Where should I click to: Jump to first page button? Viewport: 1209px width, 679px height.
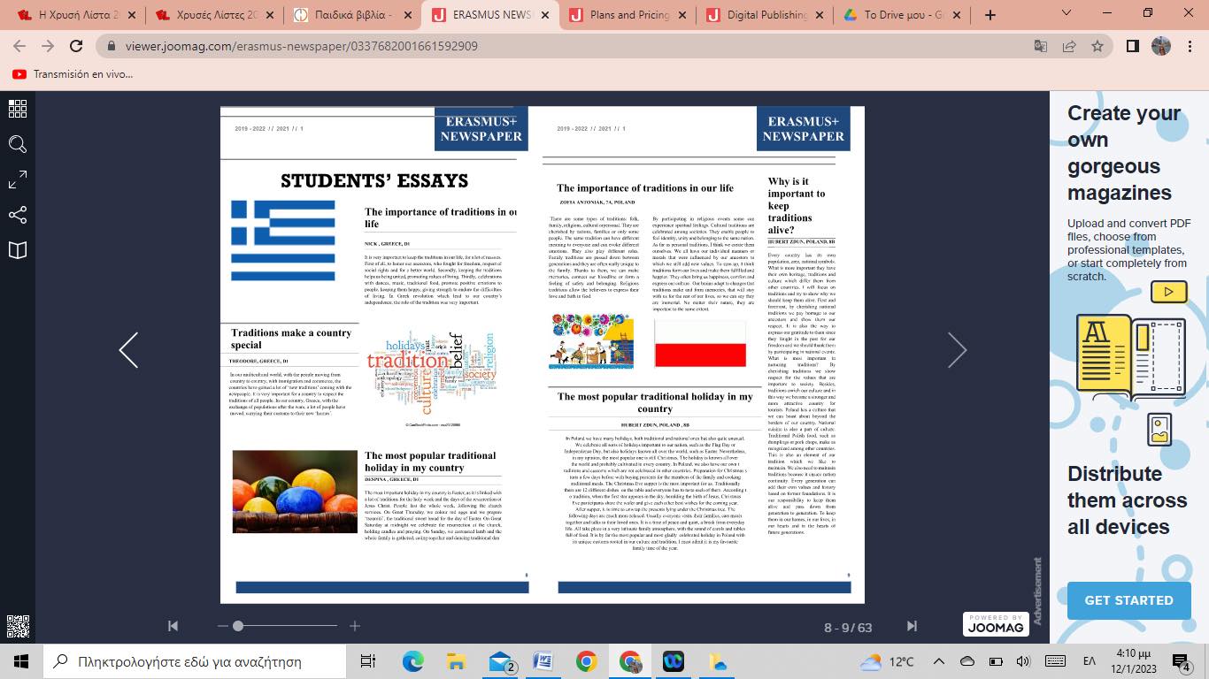click(x=173, y=626)
